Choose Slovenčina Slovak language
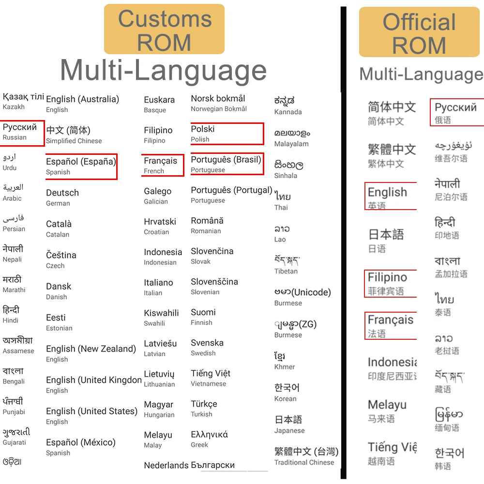This screenshot has width=484, height=484. pyautogui.click(x=212, y=256)
